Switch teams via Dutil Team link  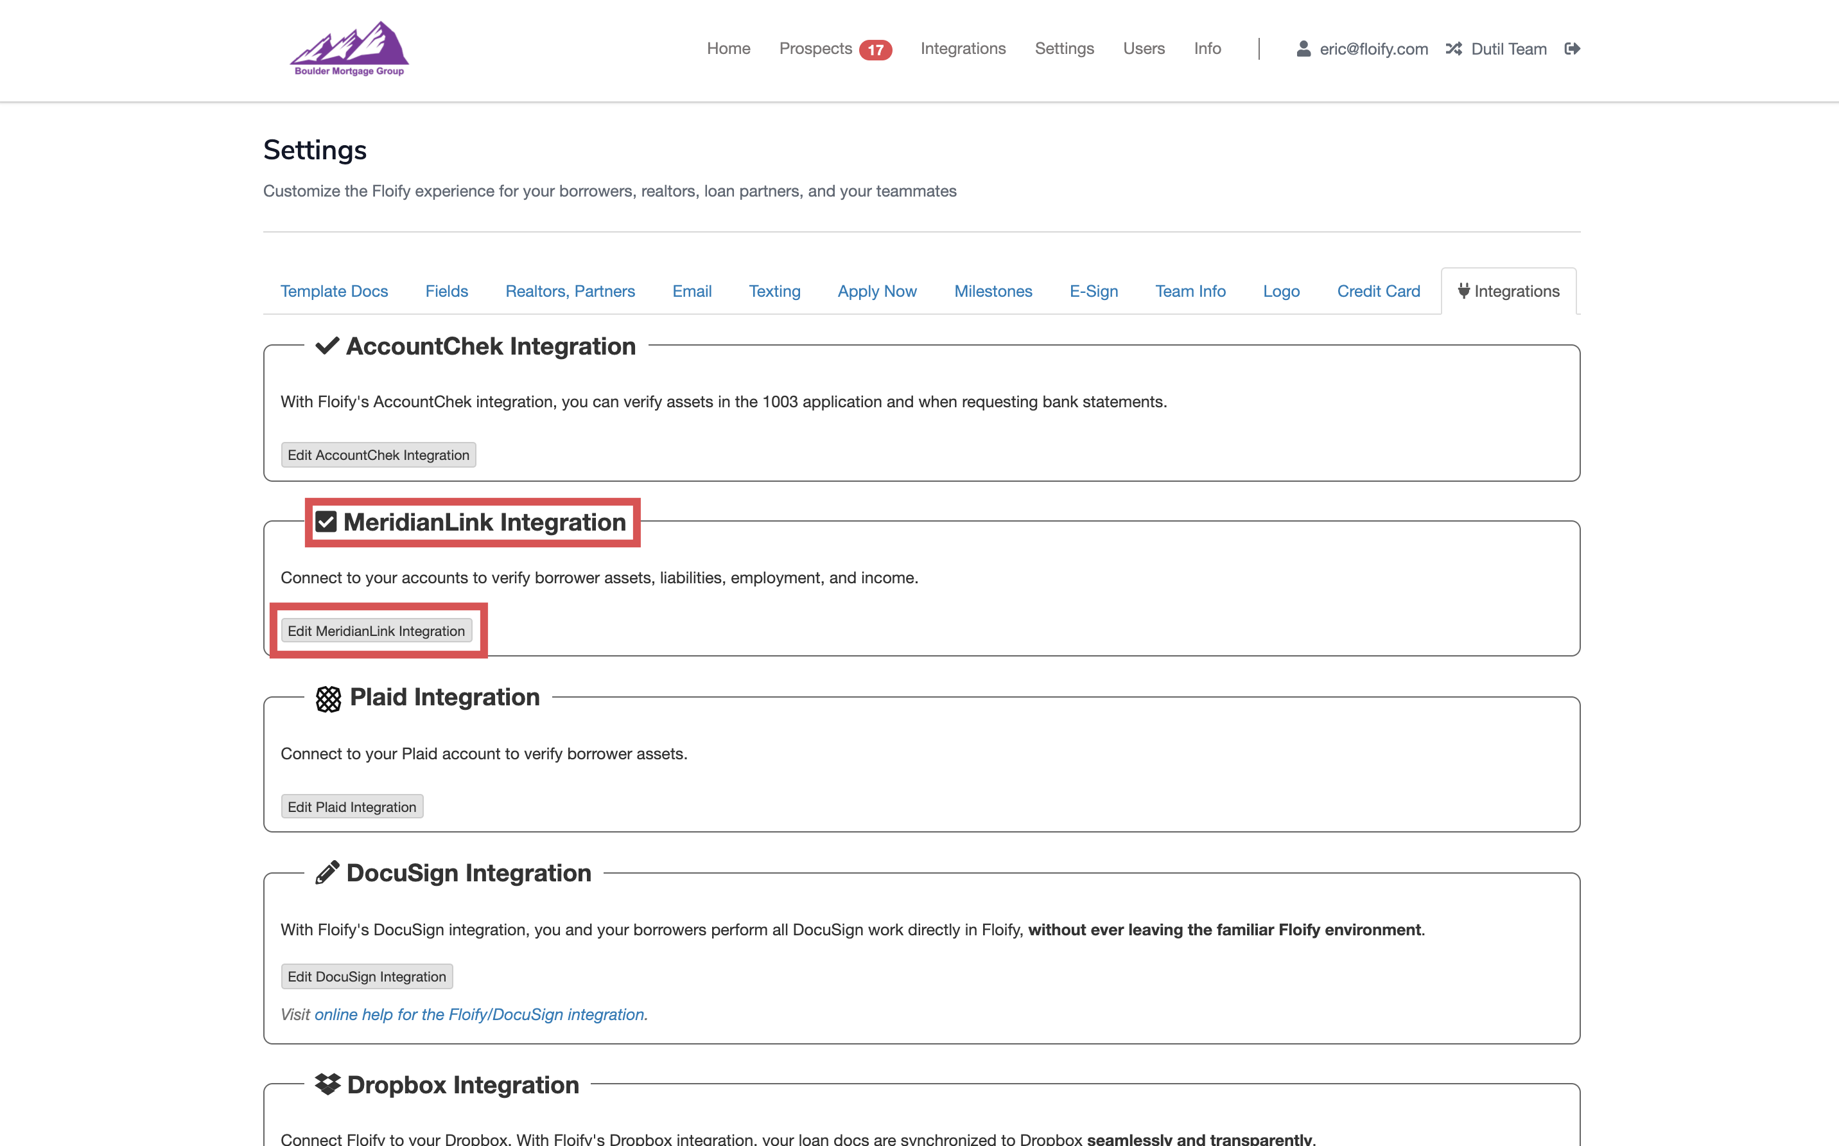1509,49
